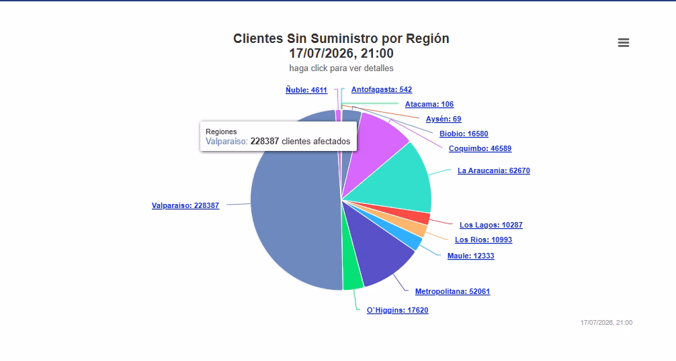Open La Araucania: 62670 details
The image size is (676, 361).
click(x=494, y=170)
